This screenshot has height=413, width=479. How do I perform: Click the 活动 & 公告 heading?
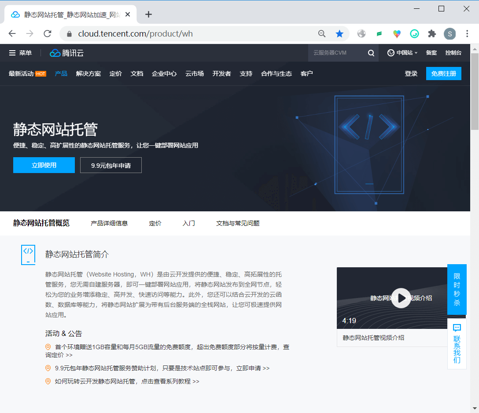63,333
